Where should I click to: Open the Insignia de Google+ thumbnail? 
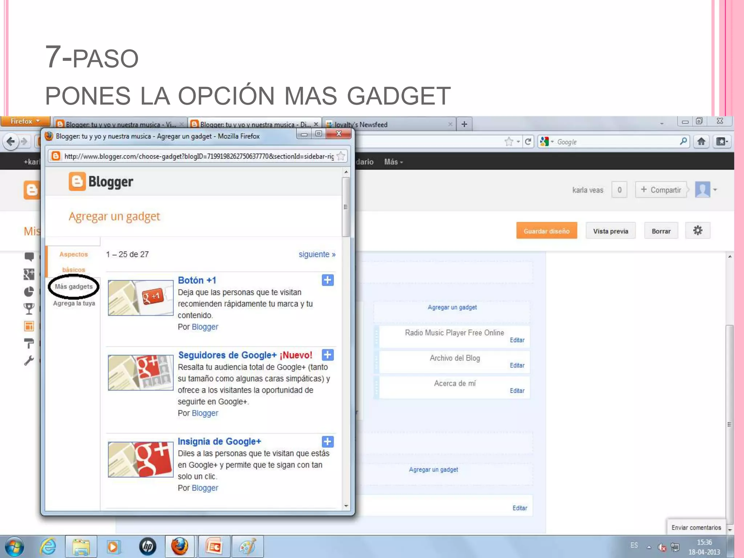click(141, 459)
